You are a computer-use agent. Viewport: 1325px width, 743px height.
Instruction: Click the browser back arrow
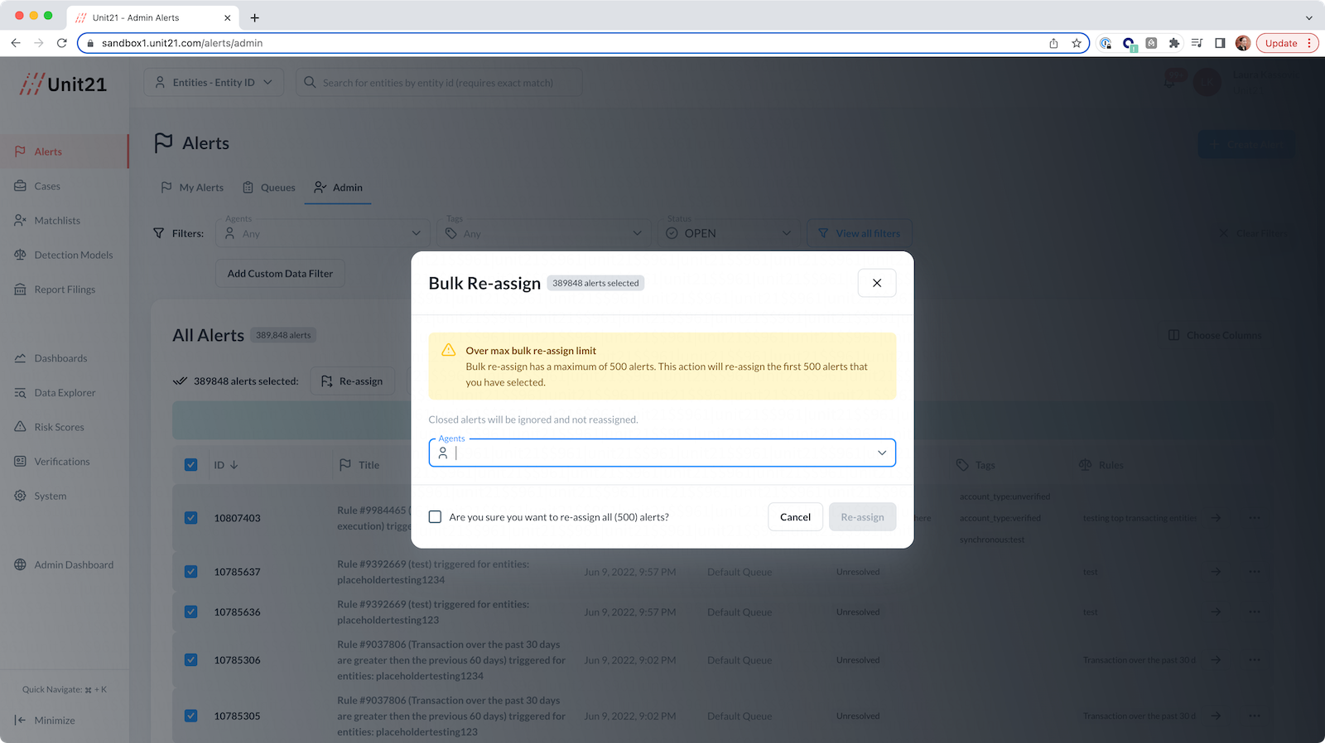click(16, 43)
